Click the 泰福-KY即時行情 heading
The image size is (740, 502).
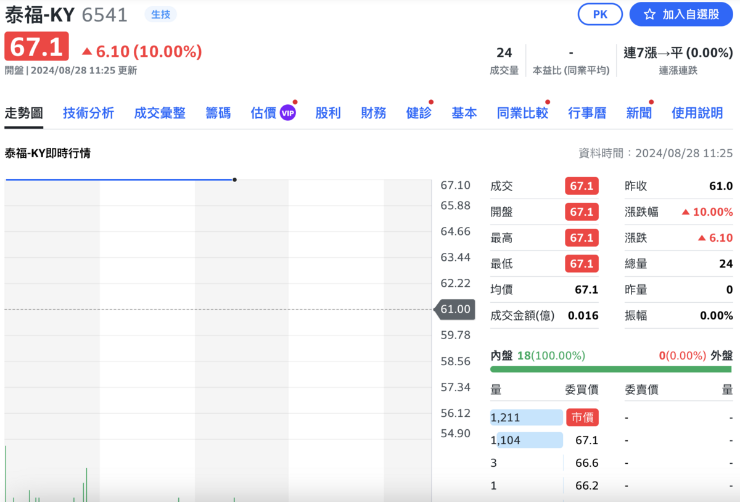click(x=47, y=153)
